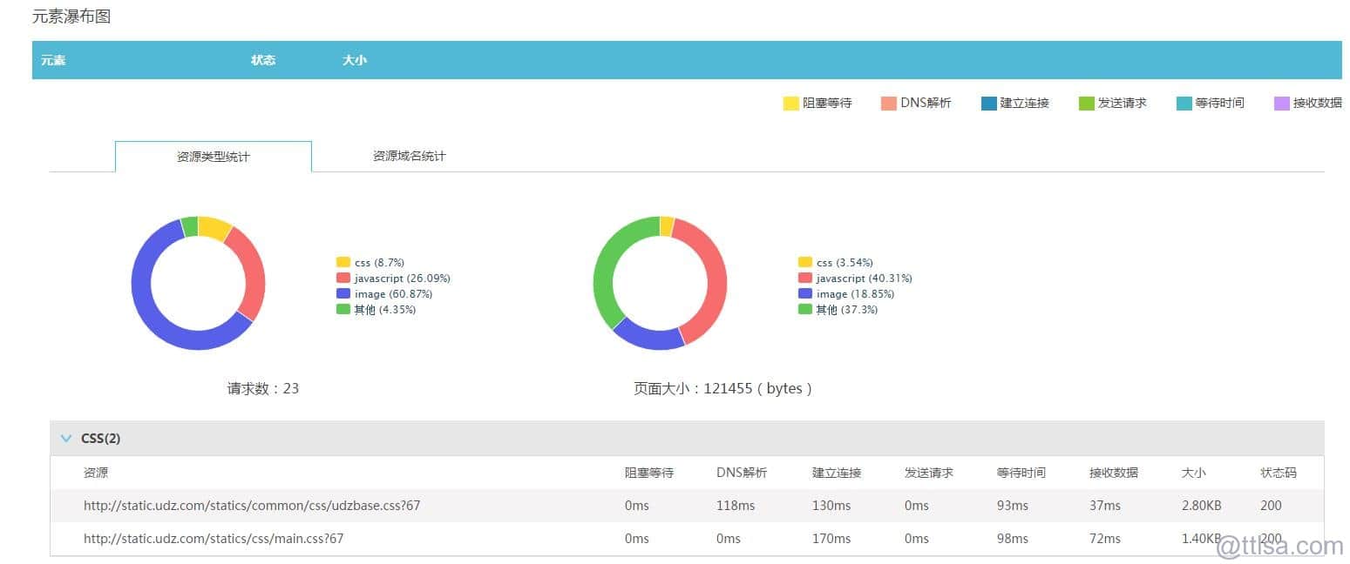This screenshot has width=1350, height=564.
Task: Click the 元素 column header
Action: pos(53,60)
